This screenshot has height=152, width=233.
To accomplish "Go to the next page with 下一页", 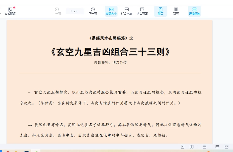I will [x=93, y=11].
